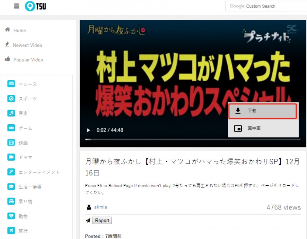Click the Report button

pos(102,221)
